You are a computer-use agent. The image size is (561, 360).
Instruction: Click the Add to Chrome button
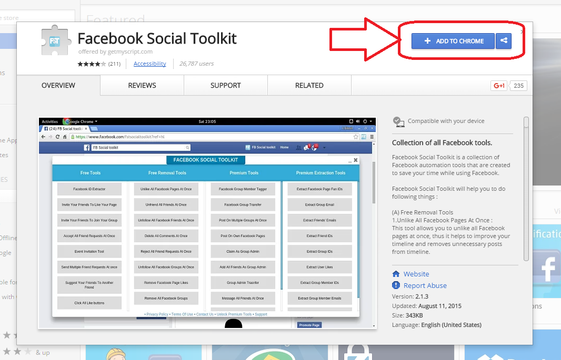[x=453, y=41]
